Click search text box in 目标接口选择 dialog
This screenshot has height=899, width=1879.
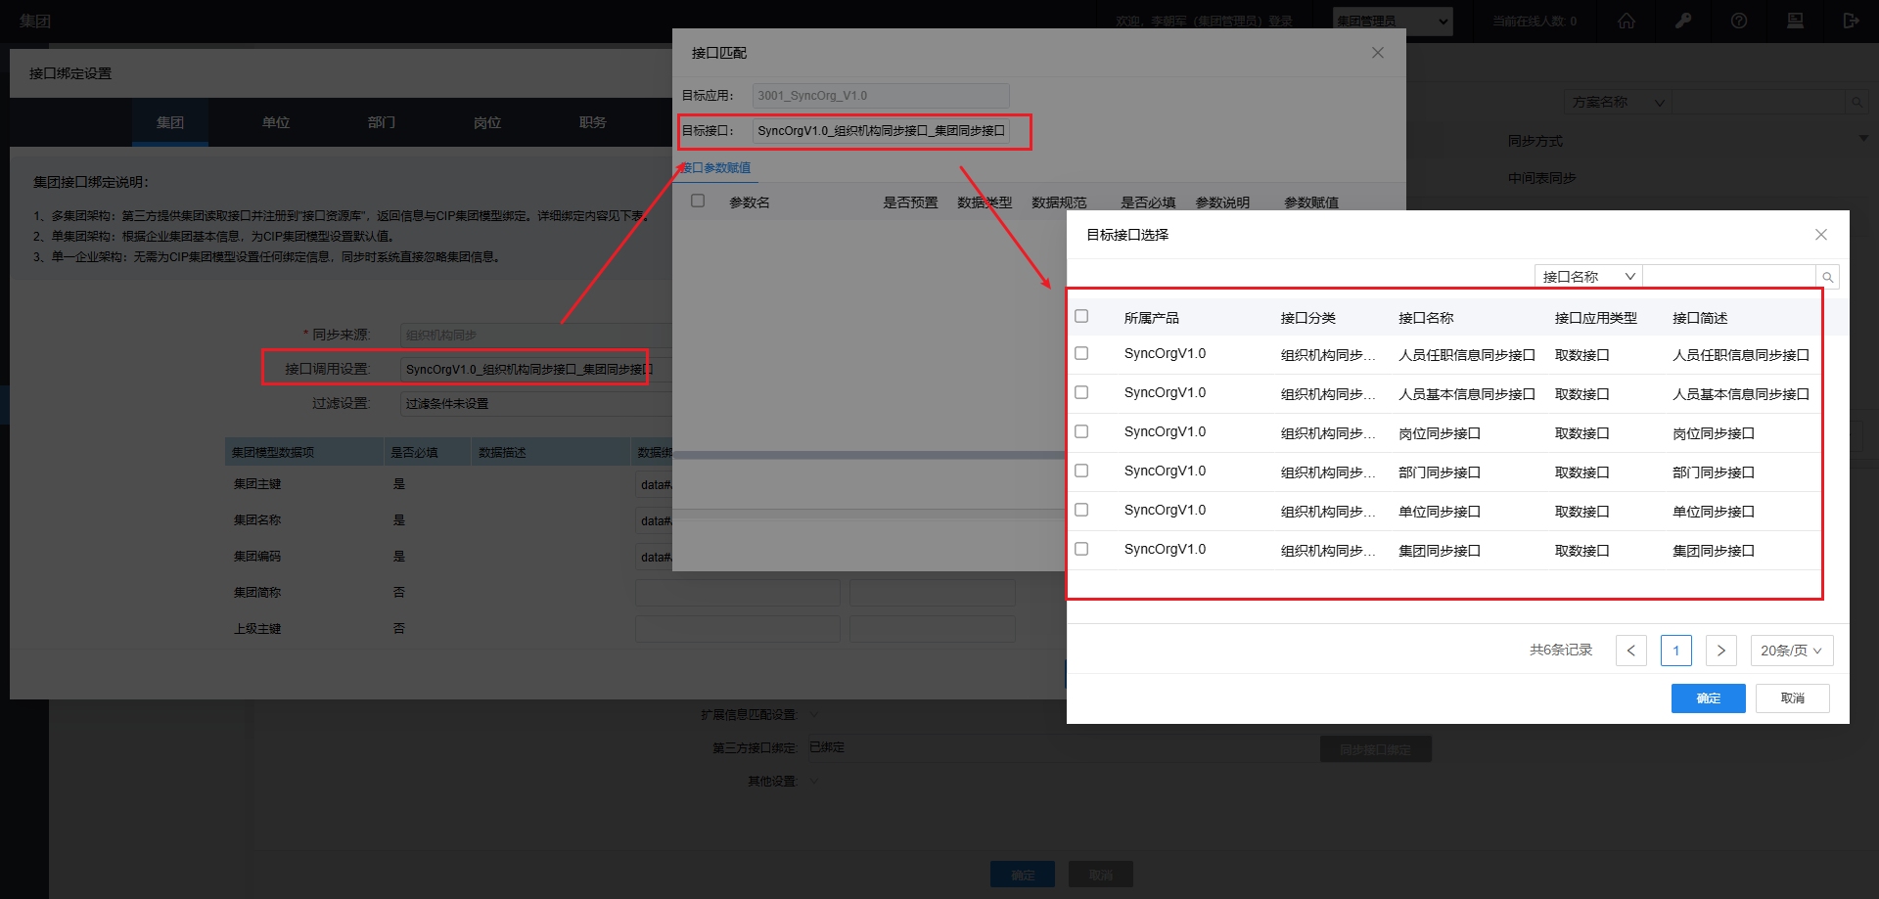click(1729, 277)
